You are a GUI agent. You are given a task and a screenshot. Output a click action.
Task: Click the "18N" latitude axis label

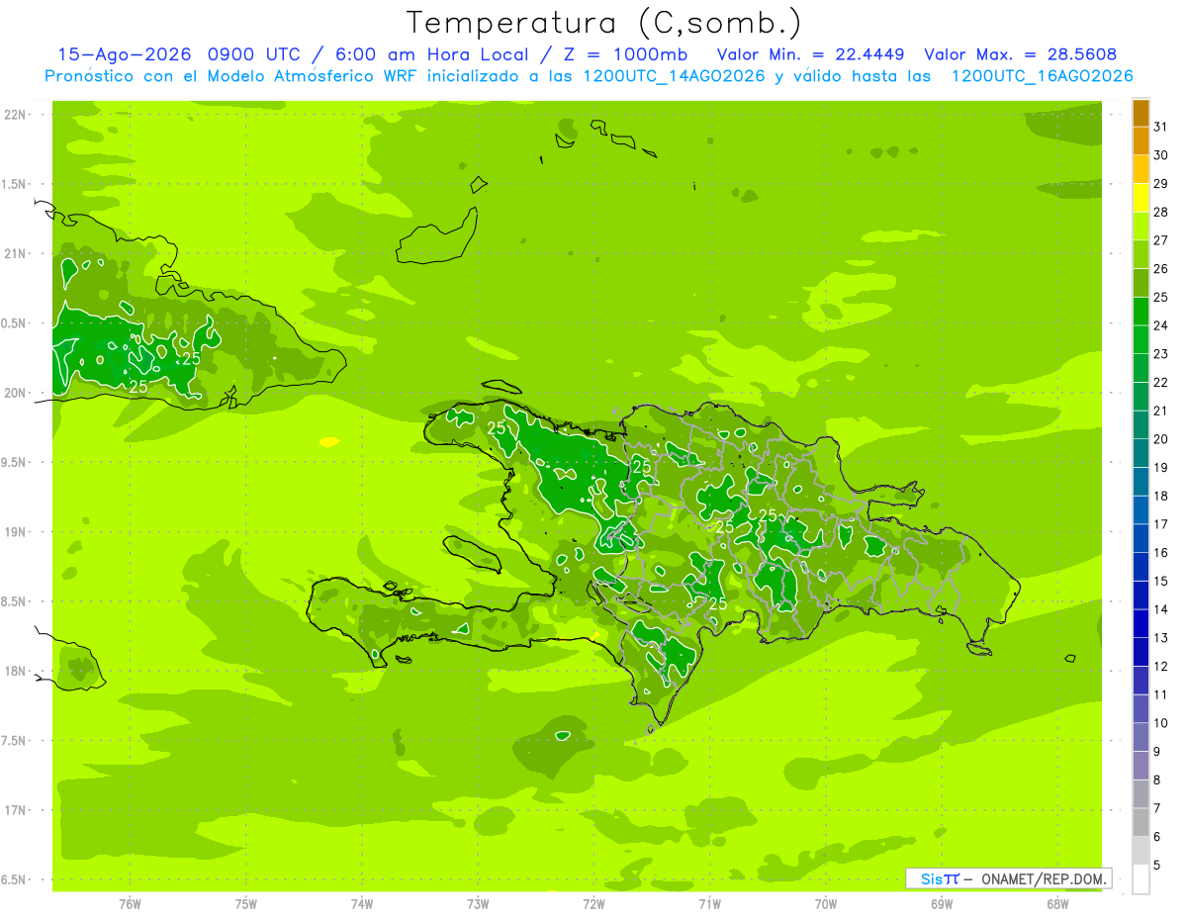15,671
